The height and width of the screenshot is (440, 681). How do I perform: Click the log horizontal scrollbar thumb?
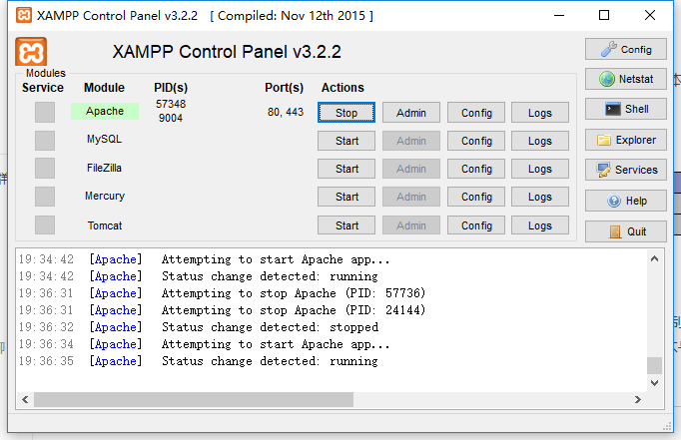pos(194,400)
